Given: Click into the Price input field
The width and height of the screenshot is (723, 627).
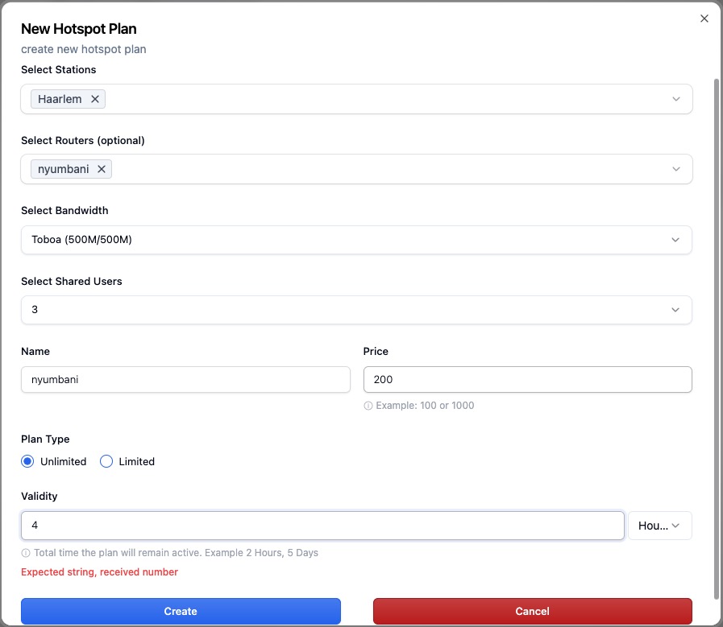Looking at the screenshot, I should [527, 379].
